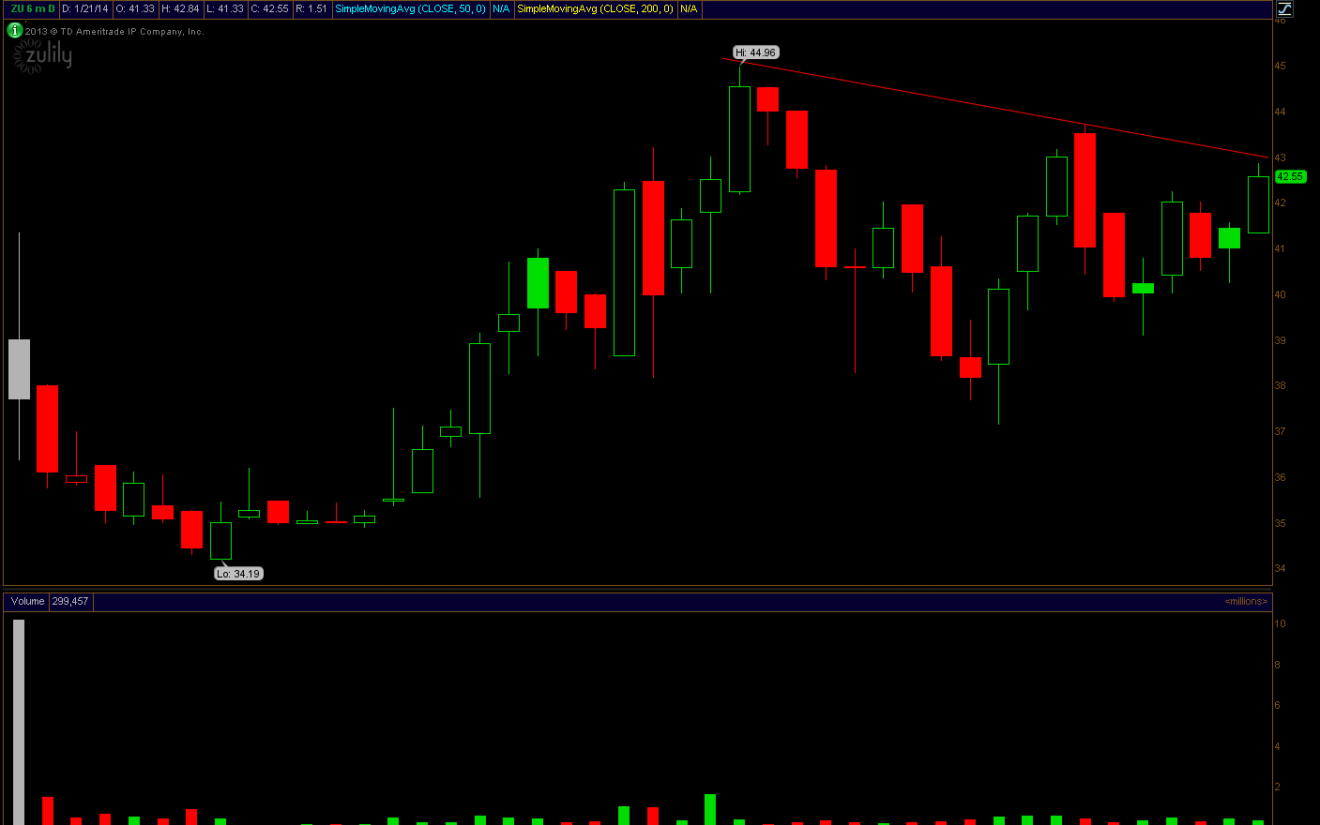Click the Volume label in lower panel
The width and height of the screenshot is (1320, 825).
pos(27,601)
